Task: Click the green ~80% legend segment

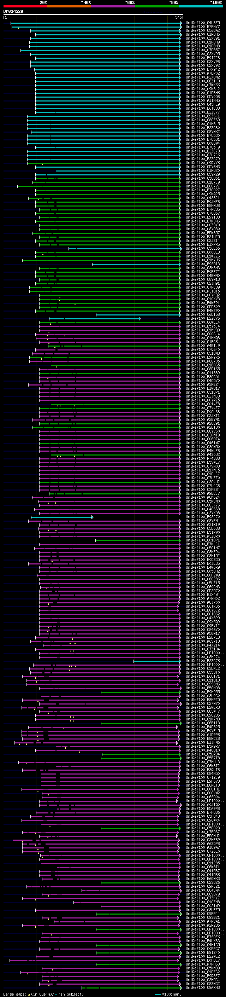Action: click(157, 6)
